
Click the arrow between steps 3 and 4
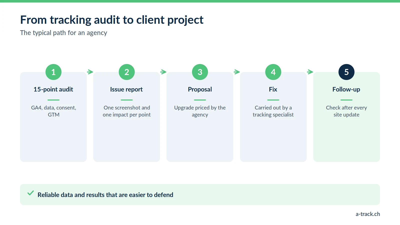coord(237,72)
